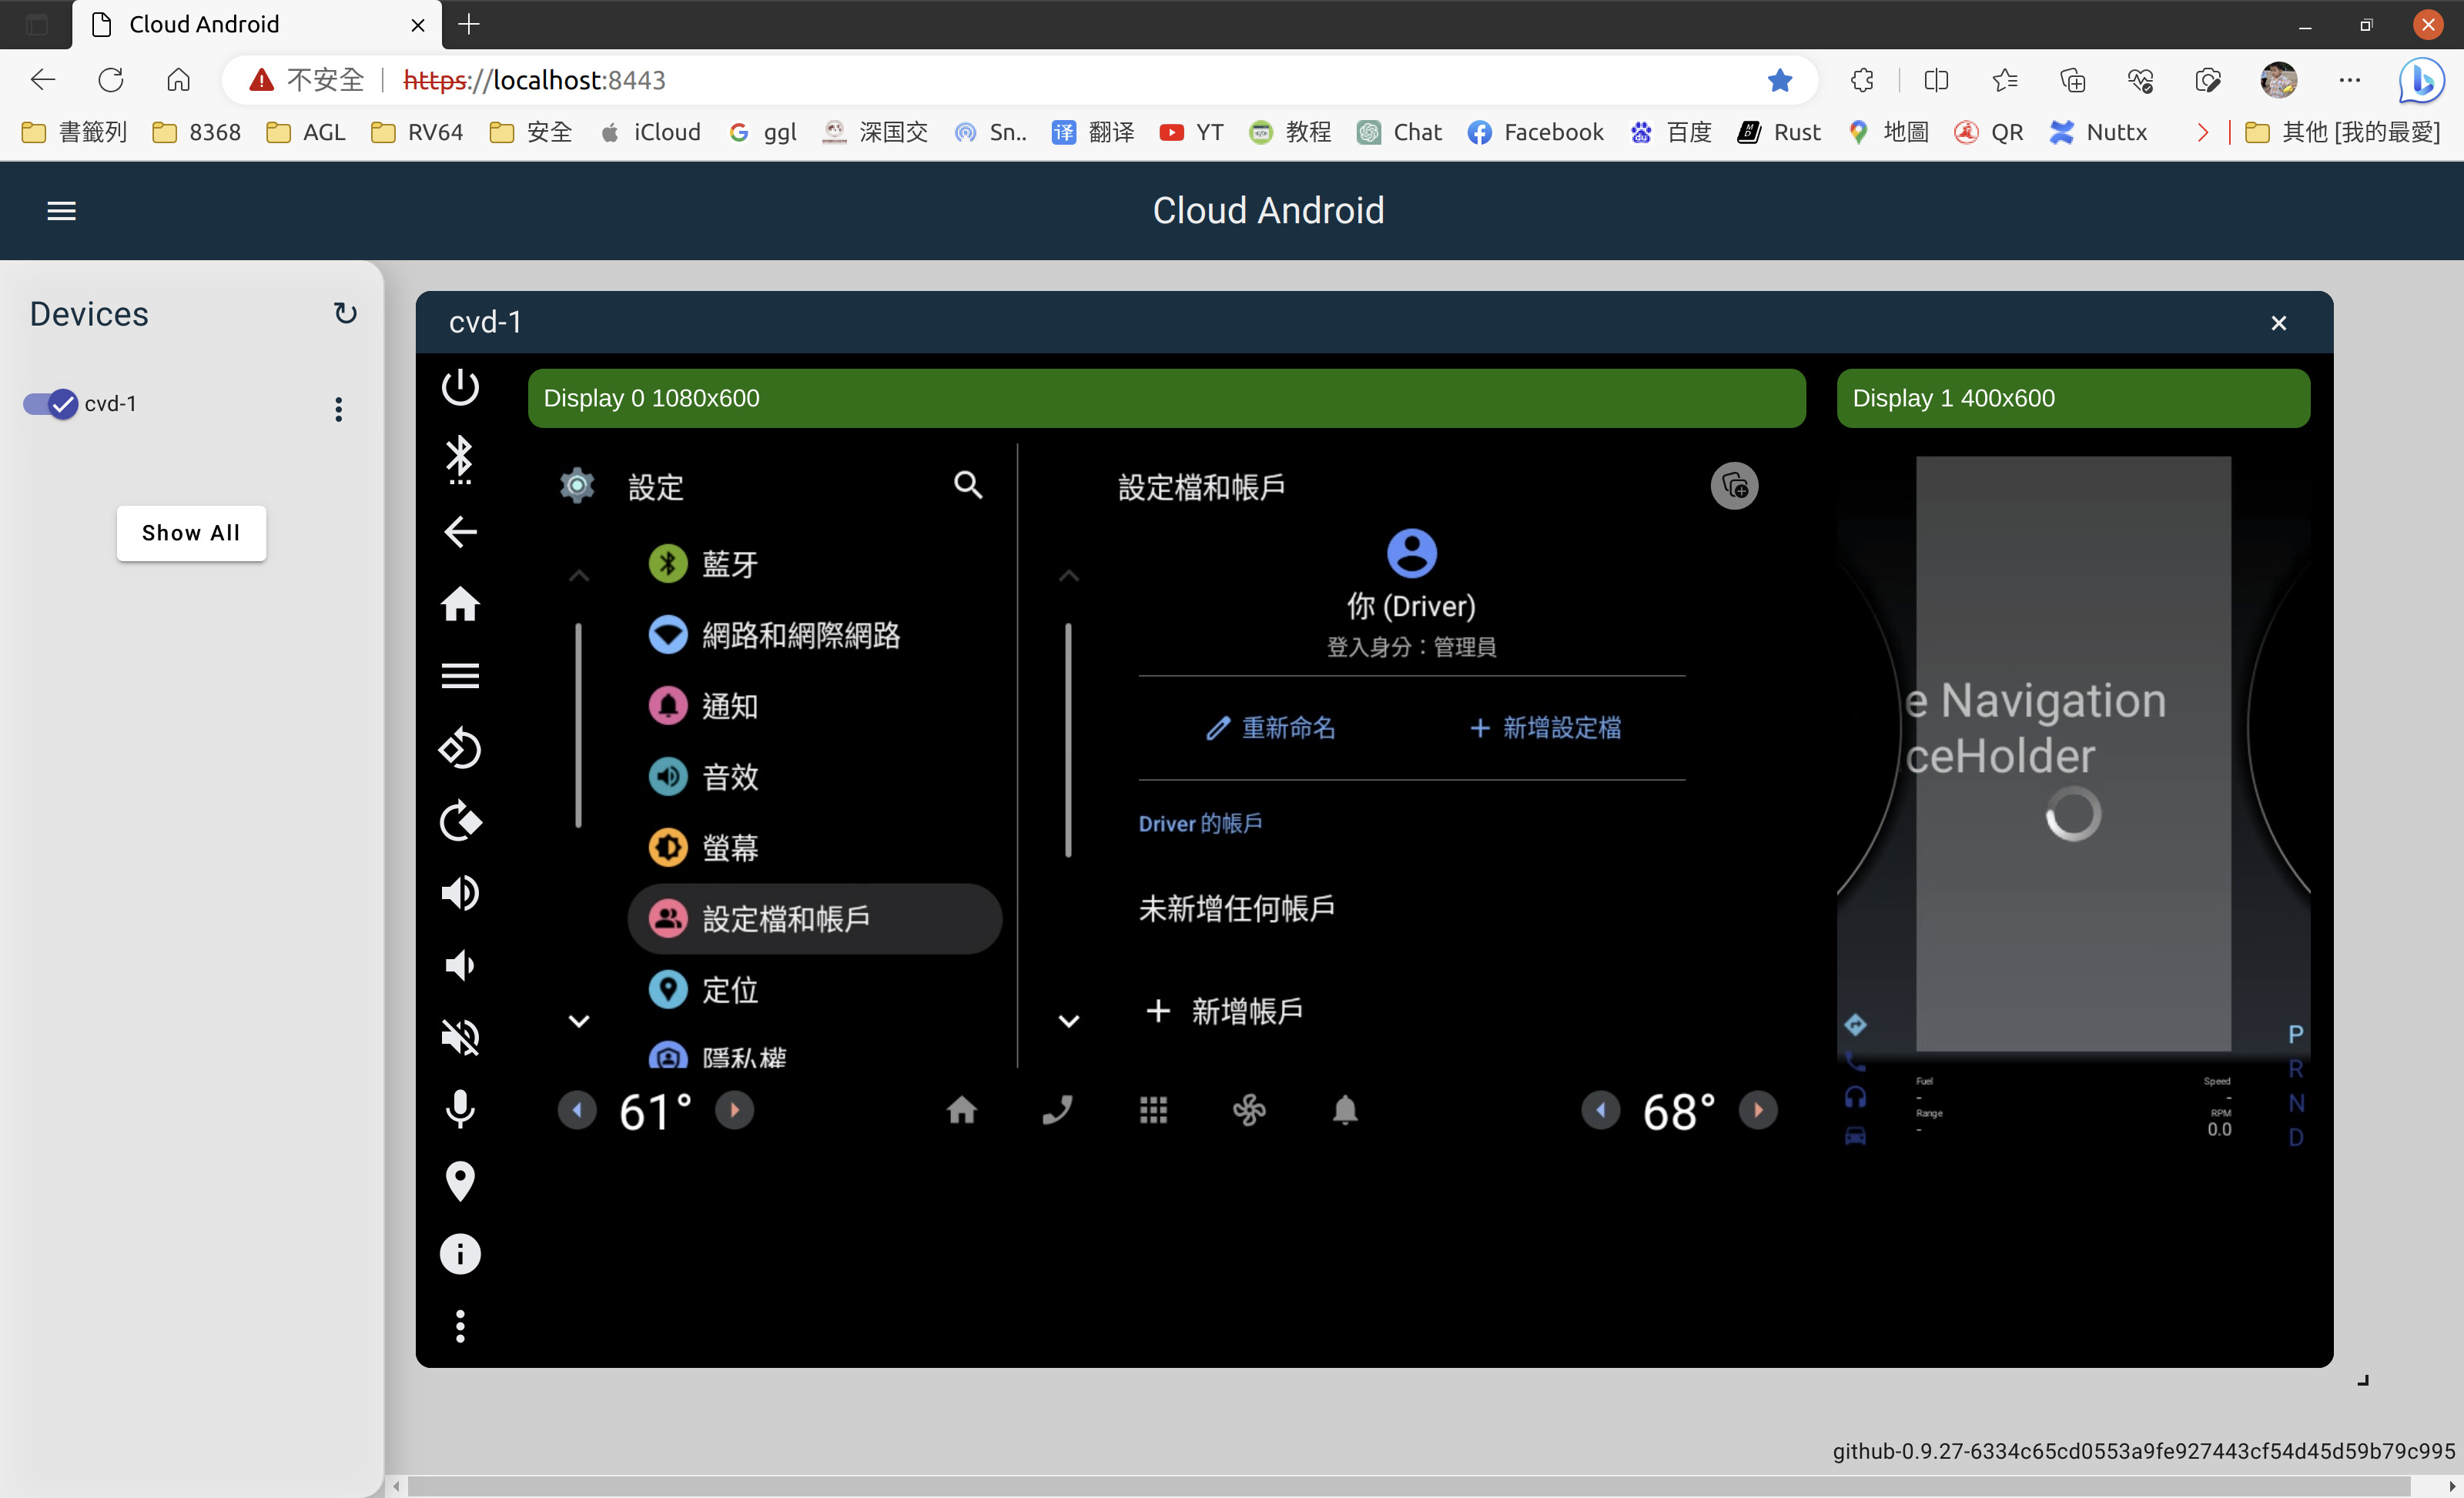Open cvd-1 three-dot options menu

pyautogui.click(x=339, y=408)
